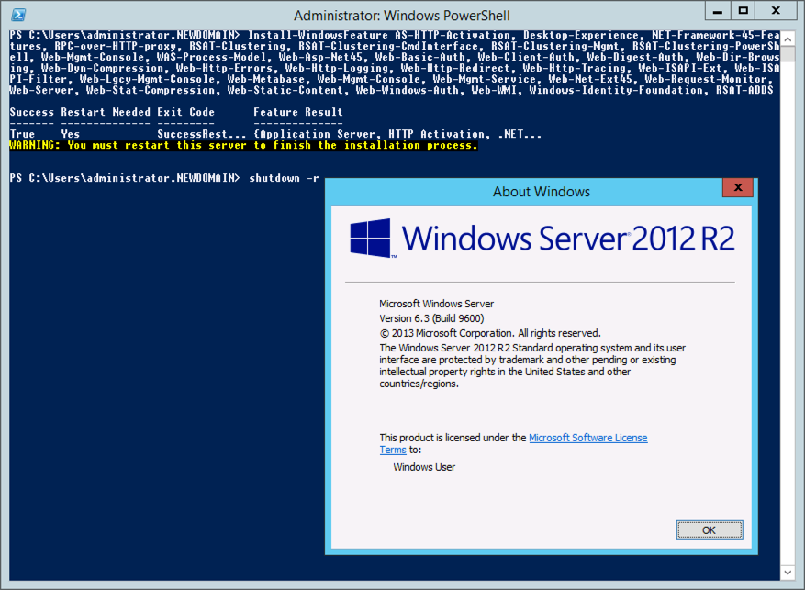Click the "Windows Server 2012 R2" heading

tap(568, 239)
